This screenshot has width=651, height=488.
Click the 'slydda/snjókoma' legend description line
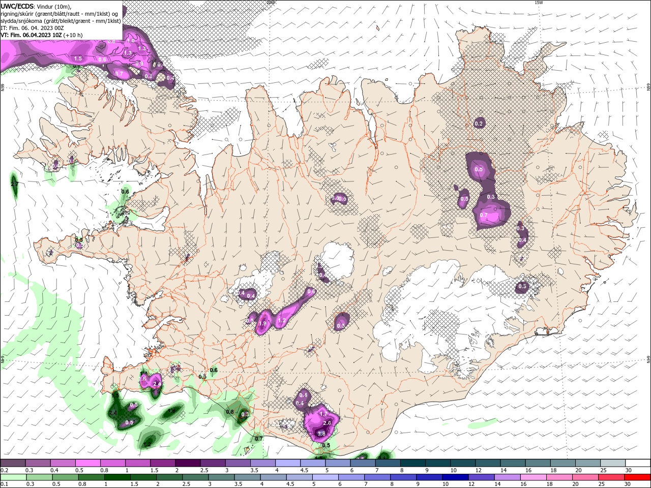[x=61, y=21]
